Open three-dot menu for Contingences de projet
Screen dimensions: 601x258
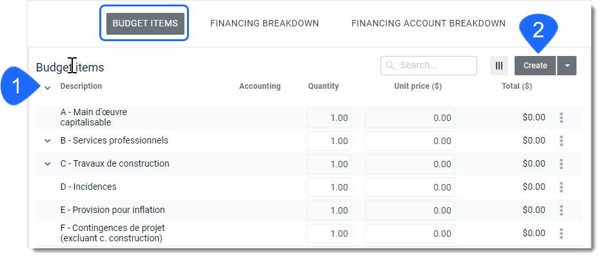[561, 234]
